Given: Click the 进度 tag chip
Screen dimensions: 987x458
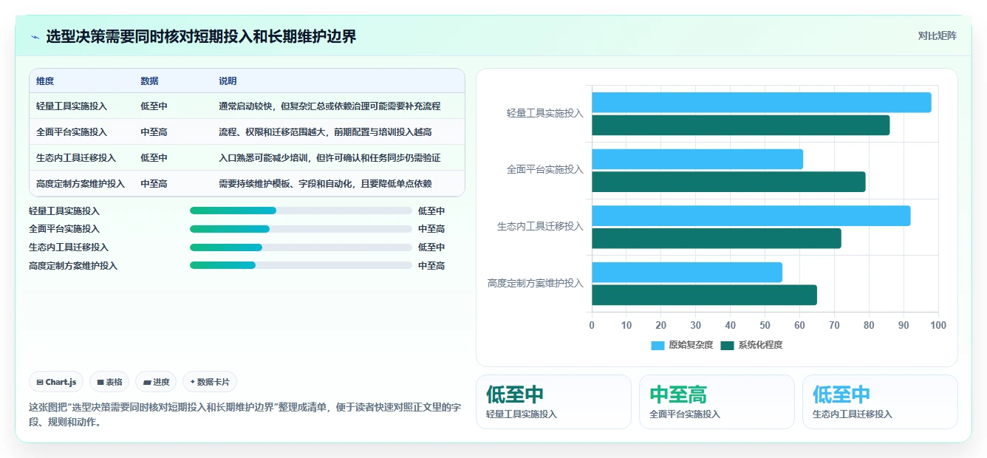Looking at the screenshot, I should [156, 382].
